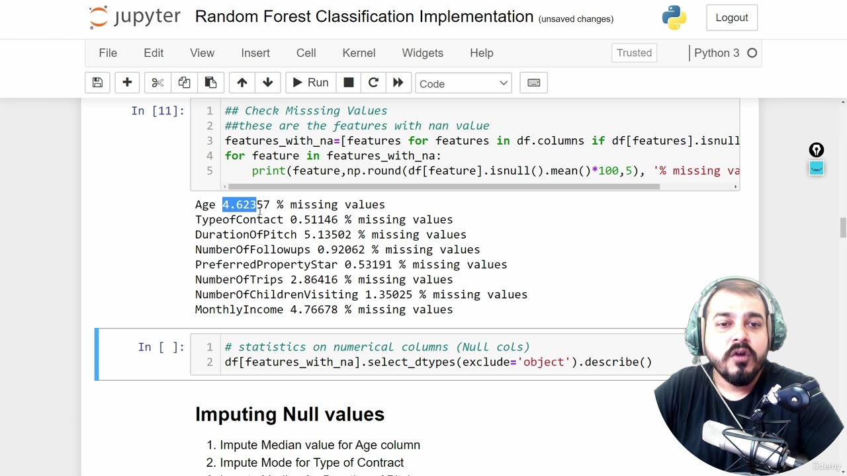The image size is (847, 476).
Task: Insert a cell below with plus icon
Action: click(x=127, y=83)
